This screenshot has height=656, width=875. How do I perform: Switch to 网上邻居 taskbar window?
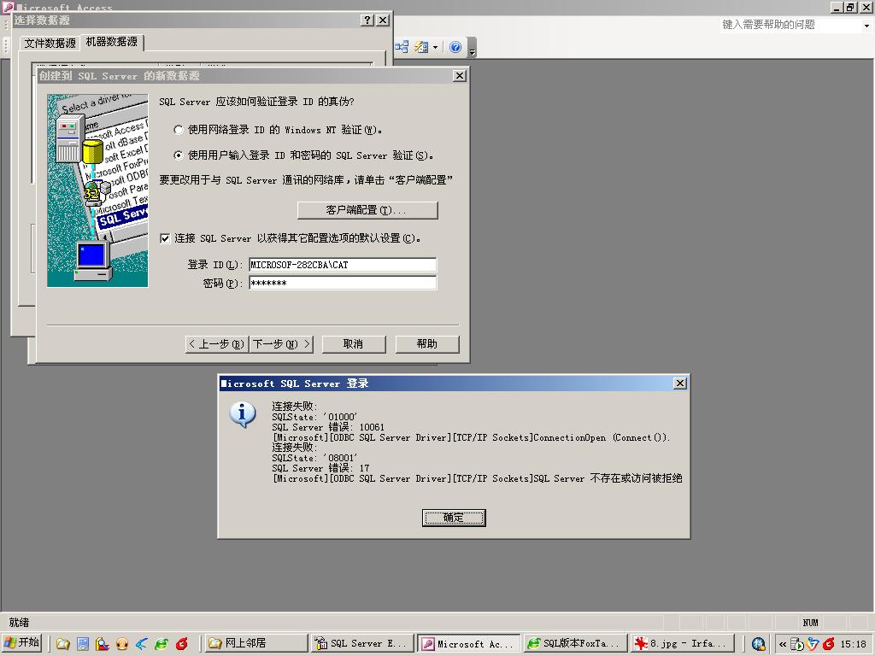(x=255, y=643)
